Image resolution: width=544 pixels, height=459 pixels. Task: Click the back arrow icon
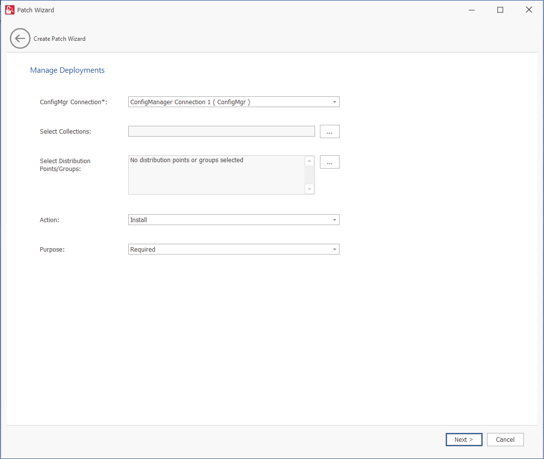point(20,38)
